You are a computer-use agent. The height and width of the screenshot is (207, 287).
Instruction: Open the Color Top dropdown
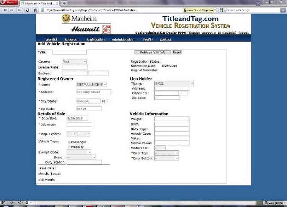166,153
